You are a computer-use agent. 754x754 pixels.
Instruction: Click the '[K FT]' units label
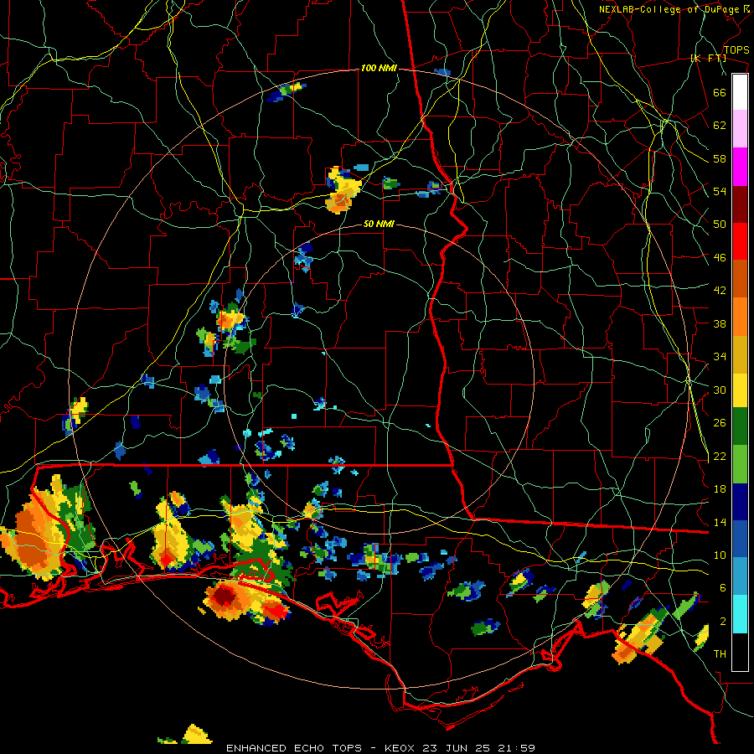[x=709, y=58]
